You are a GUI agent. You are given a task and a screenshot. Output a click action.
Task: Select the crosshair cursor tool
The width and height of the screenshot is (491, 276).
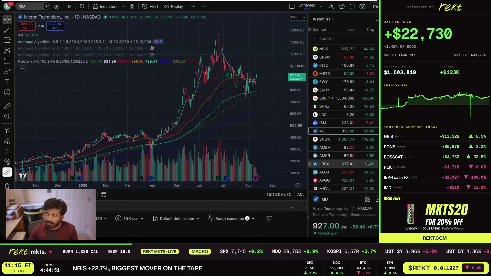tap(7, 19)
